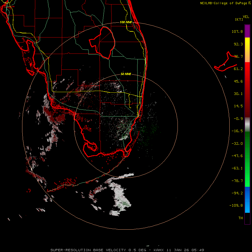Screen dimensions: 252x252
Task: Click the NEXLAB-College of DuPage credit text
Action: pos(225,3)
